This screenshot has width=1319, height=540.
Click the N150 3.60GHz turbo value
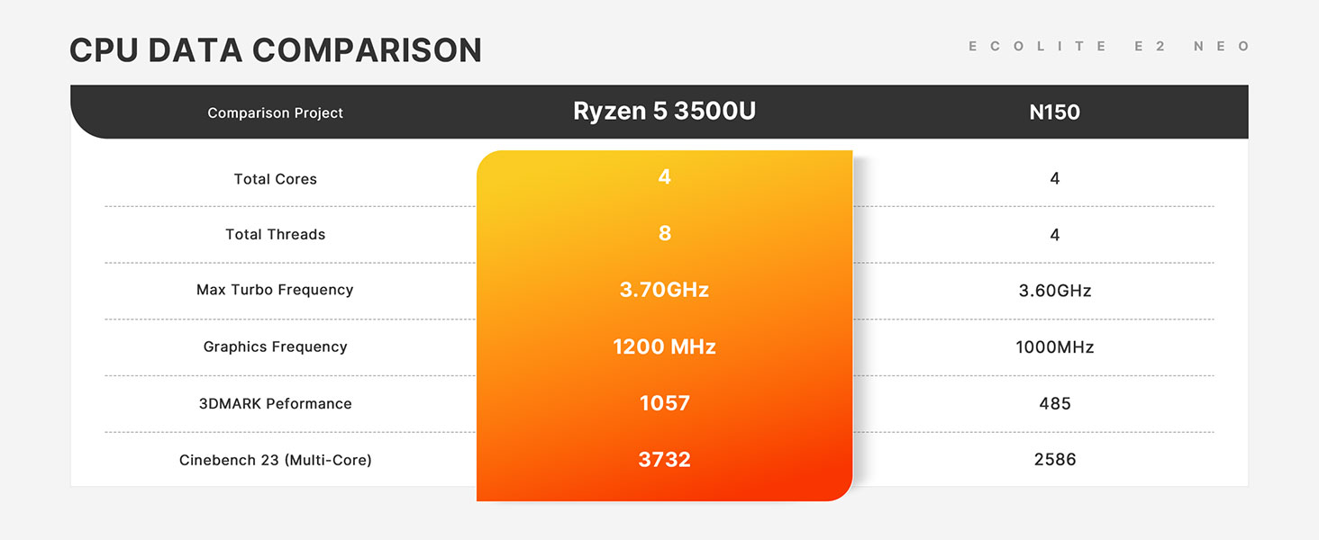[x=1055, y=291]
